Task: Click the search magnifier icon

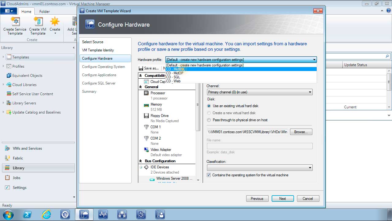Action: coord(387,56)
